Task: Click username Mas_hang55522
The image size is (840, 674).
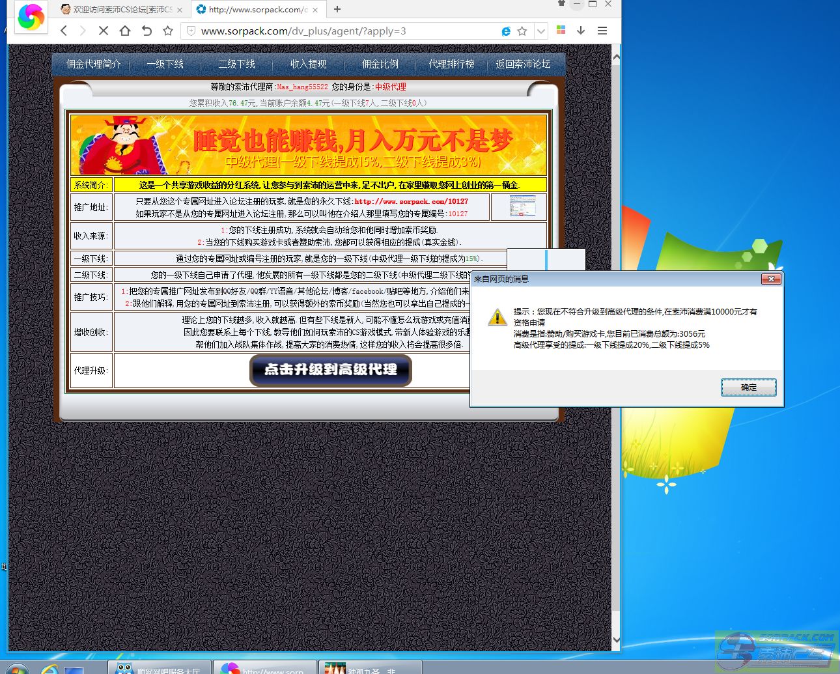Action: click(302, 87)
